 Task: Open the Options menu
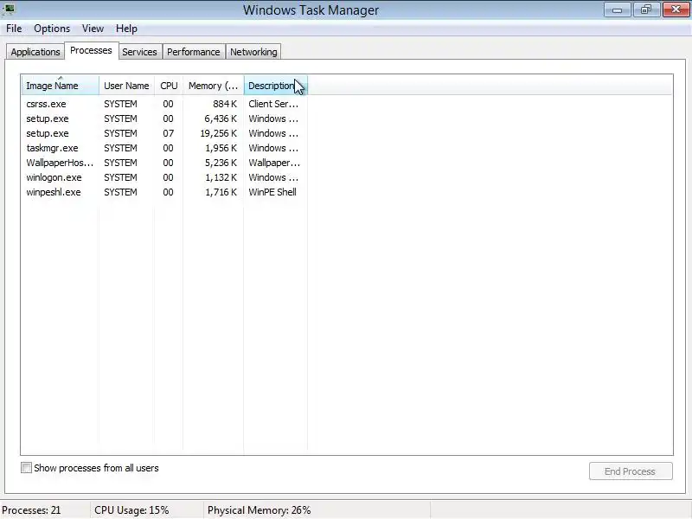52,29
